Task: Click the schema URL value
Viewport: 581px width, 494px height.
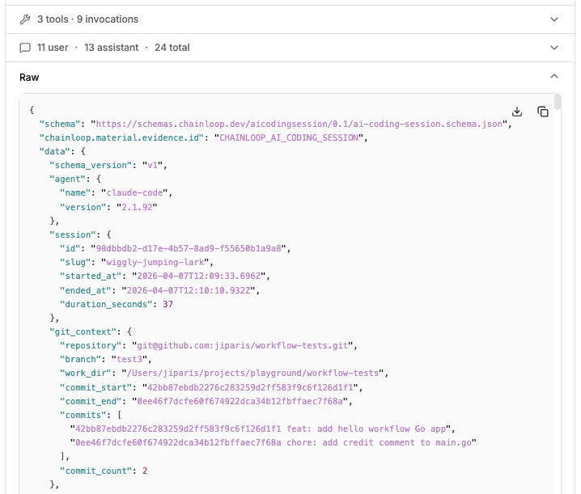Action: (x=299, y=124)
